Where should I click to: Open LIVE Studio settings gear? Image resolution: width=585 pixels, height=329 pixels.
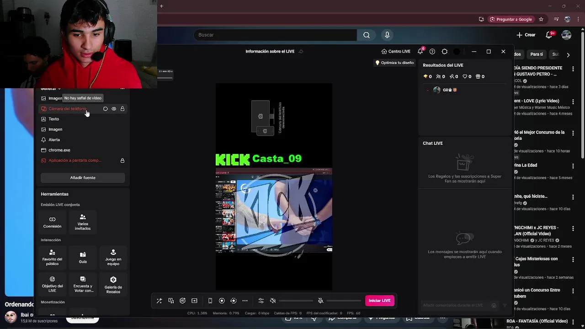[445, 52]
